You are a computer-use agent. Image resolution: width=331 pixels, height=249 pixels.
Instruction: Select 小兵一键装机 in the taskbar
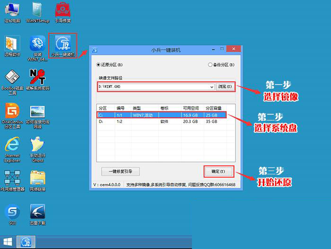26,242
